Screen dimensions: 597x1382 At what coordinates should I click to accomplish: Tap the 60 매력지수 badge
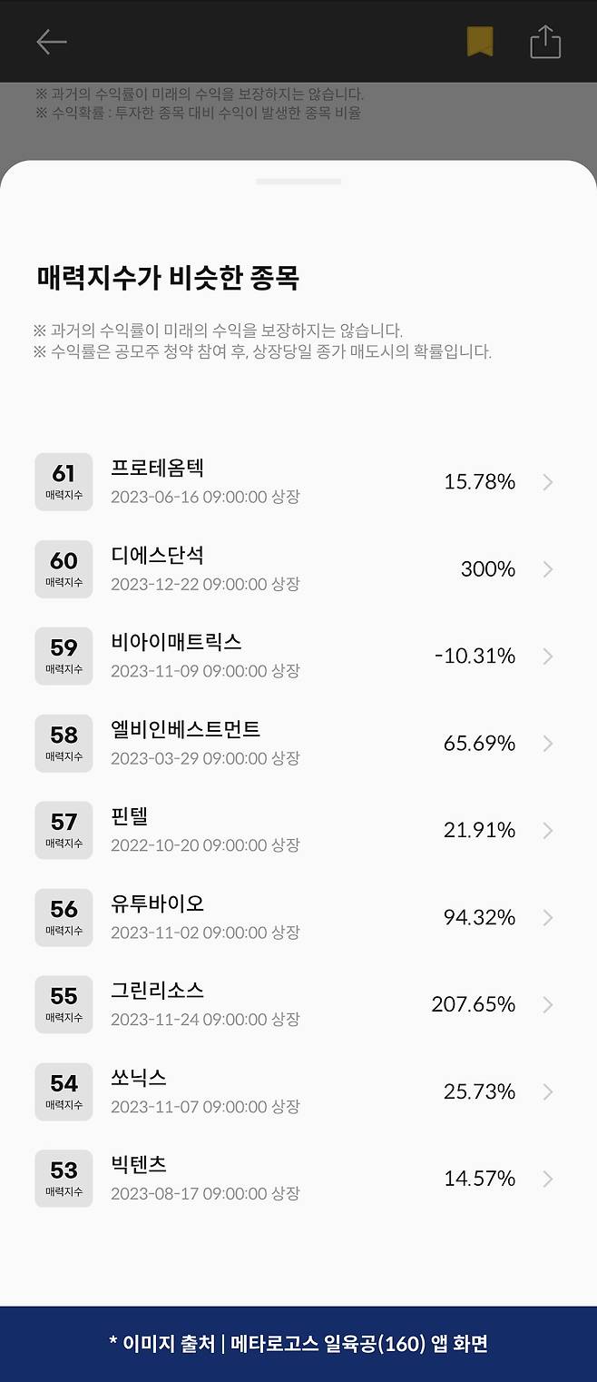[64, 569]
